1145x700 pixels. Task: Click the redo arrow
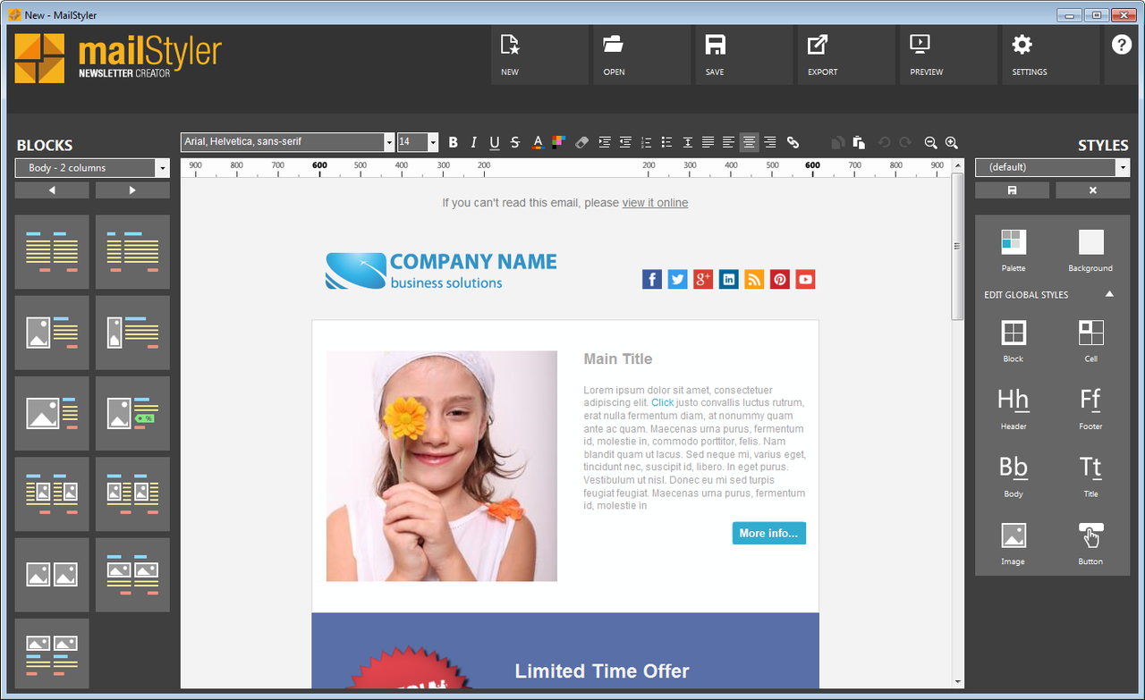click(905, 142)
